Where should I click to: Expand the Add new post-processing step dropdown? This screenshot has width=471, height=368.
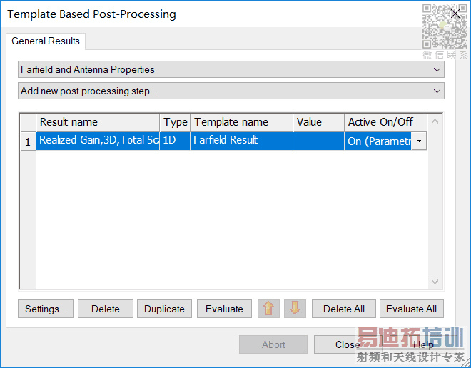click(231, 91)
